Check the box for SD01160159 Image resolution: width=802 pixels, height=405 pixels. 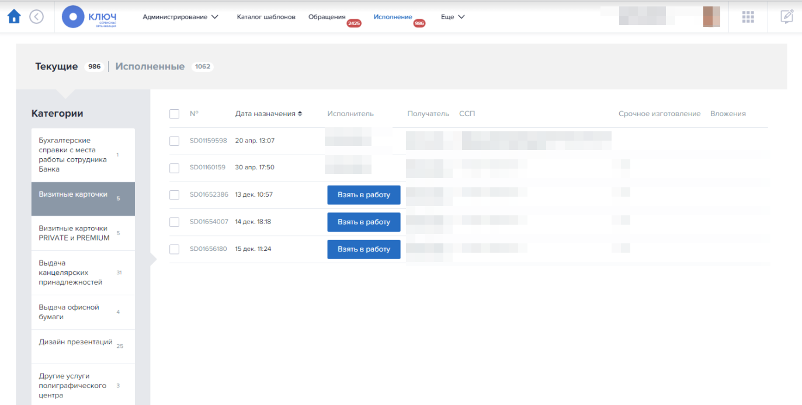pyautogui.click(x=174, y=168)
